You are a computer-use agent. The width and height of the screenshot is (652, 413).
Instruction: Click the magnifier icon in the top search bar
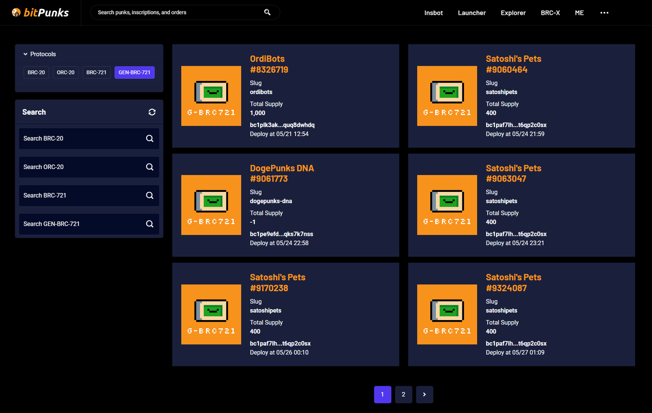tap(267, 12)
